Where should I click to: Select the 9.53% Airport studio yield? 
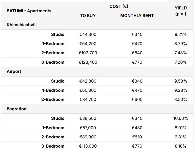point(181,81)
